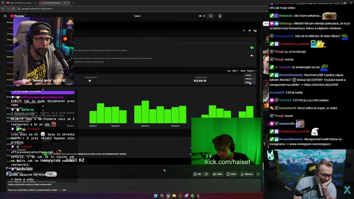
Task: Click the 'Vše' chip beside chat
Action: (x=266, y=24)
